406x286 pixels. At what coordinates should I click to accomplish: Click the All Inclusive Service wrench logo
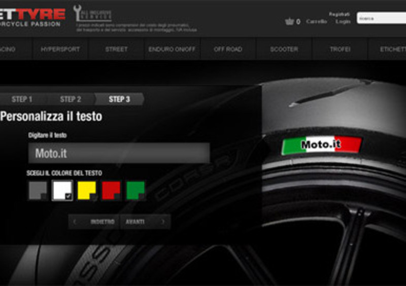coord(92,14)
